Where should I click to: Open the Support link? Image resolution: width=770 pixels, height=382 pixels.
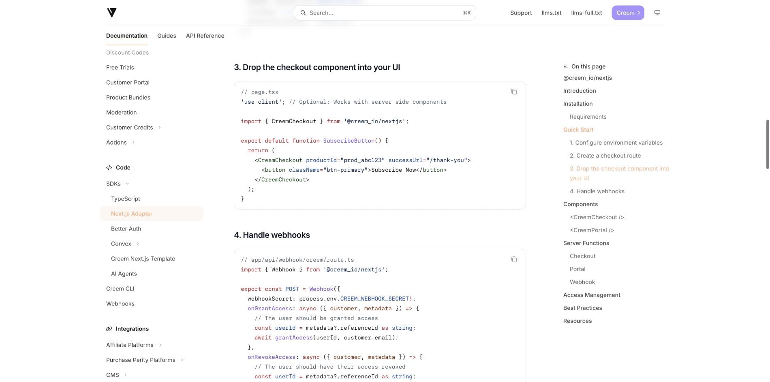pos(521,13)
